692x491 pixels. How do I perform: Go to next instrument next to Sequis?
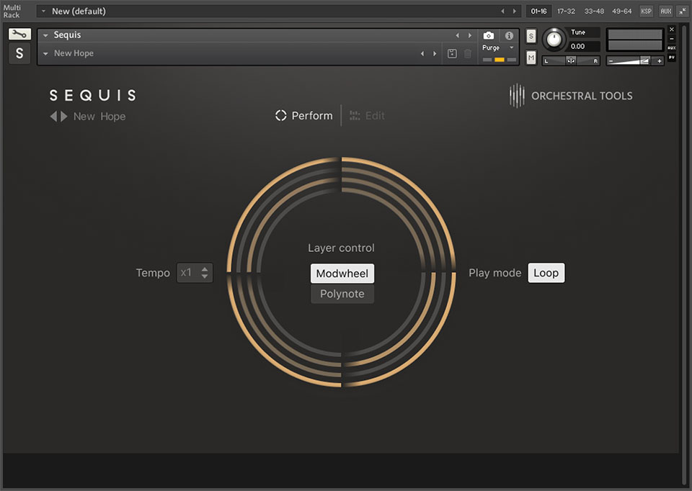469,35
